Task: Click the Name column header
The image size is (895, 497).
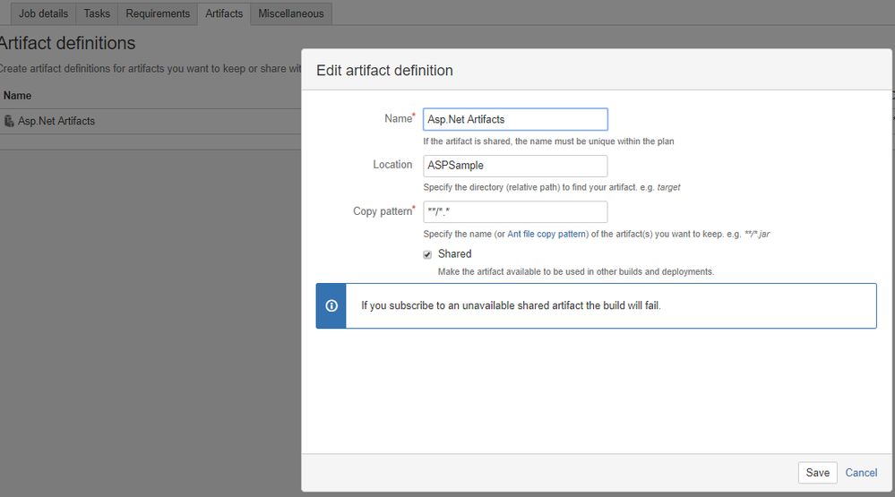Action: tap(18, 96)
